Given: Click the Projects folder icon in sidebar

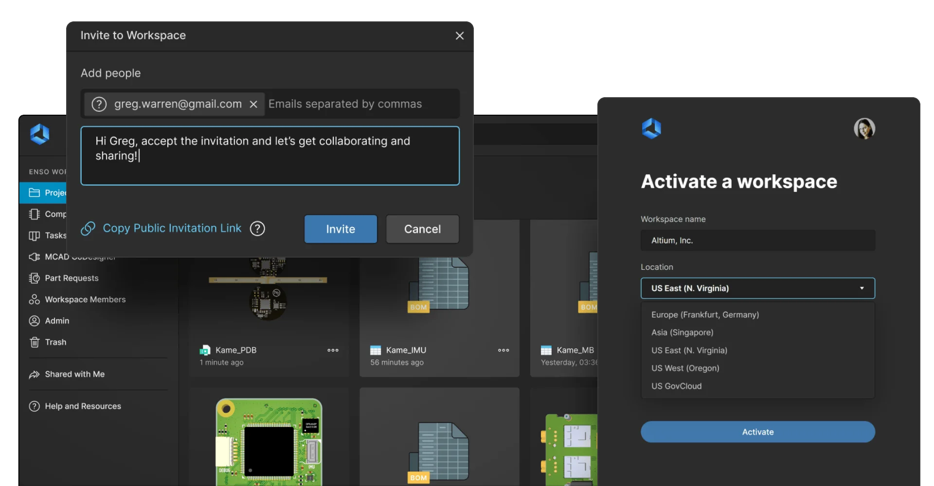Looking at the screenshot, I should tap(34, 192).
